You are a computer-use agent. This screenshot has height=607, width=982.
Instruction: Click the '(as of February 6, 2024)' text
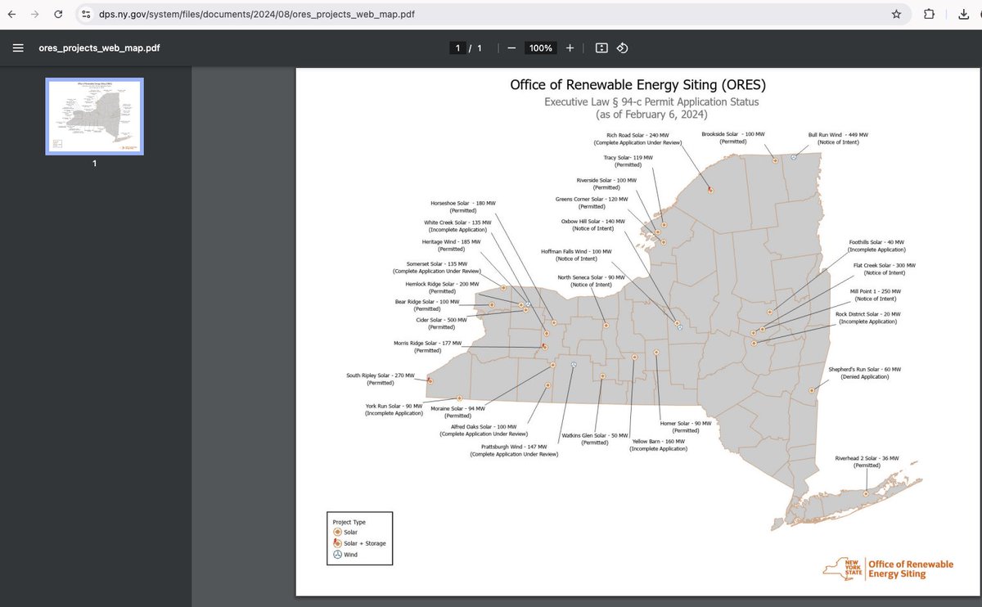click(x=651, y=115)
